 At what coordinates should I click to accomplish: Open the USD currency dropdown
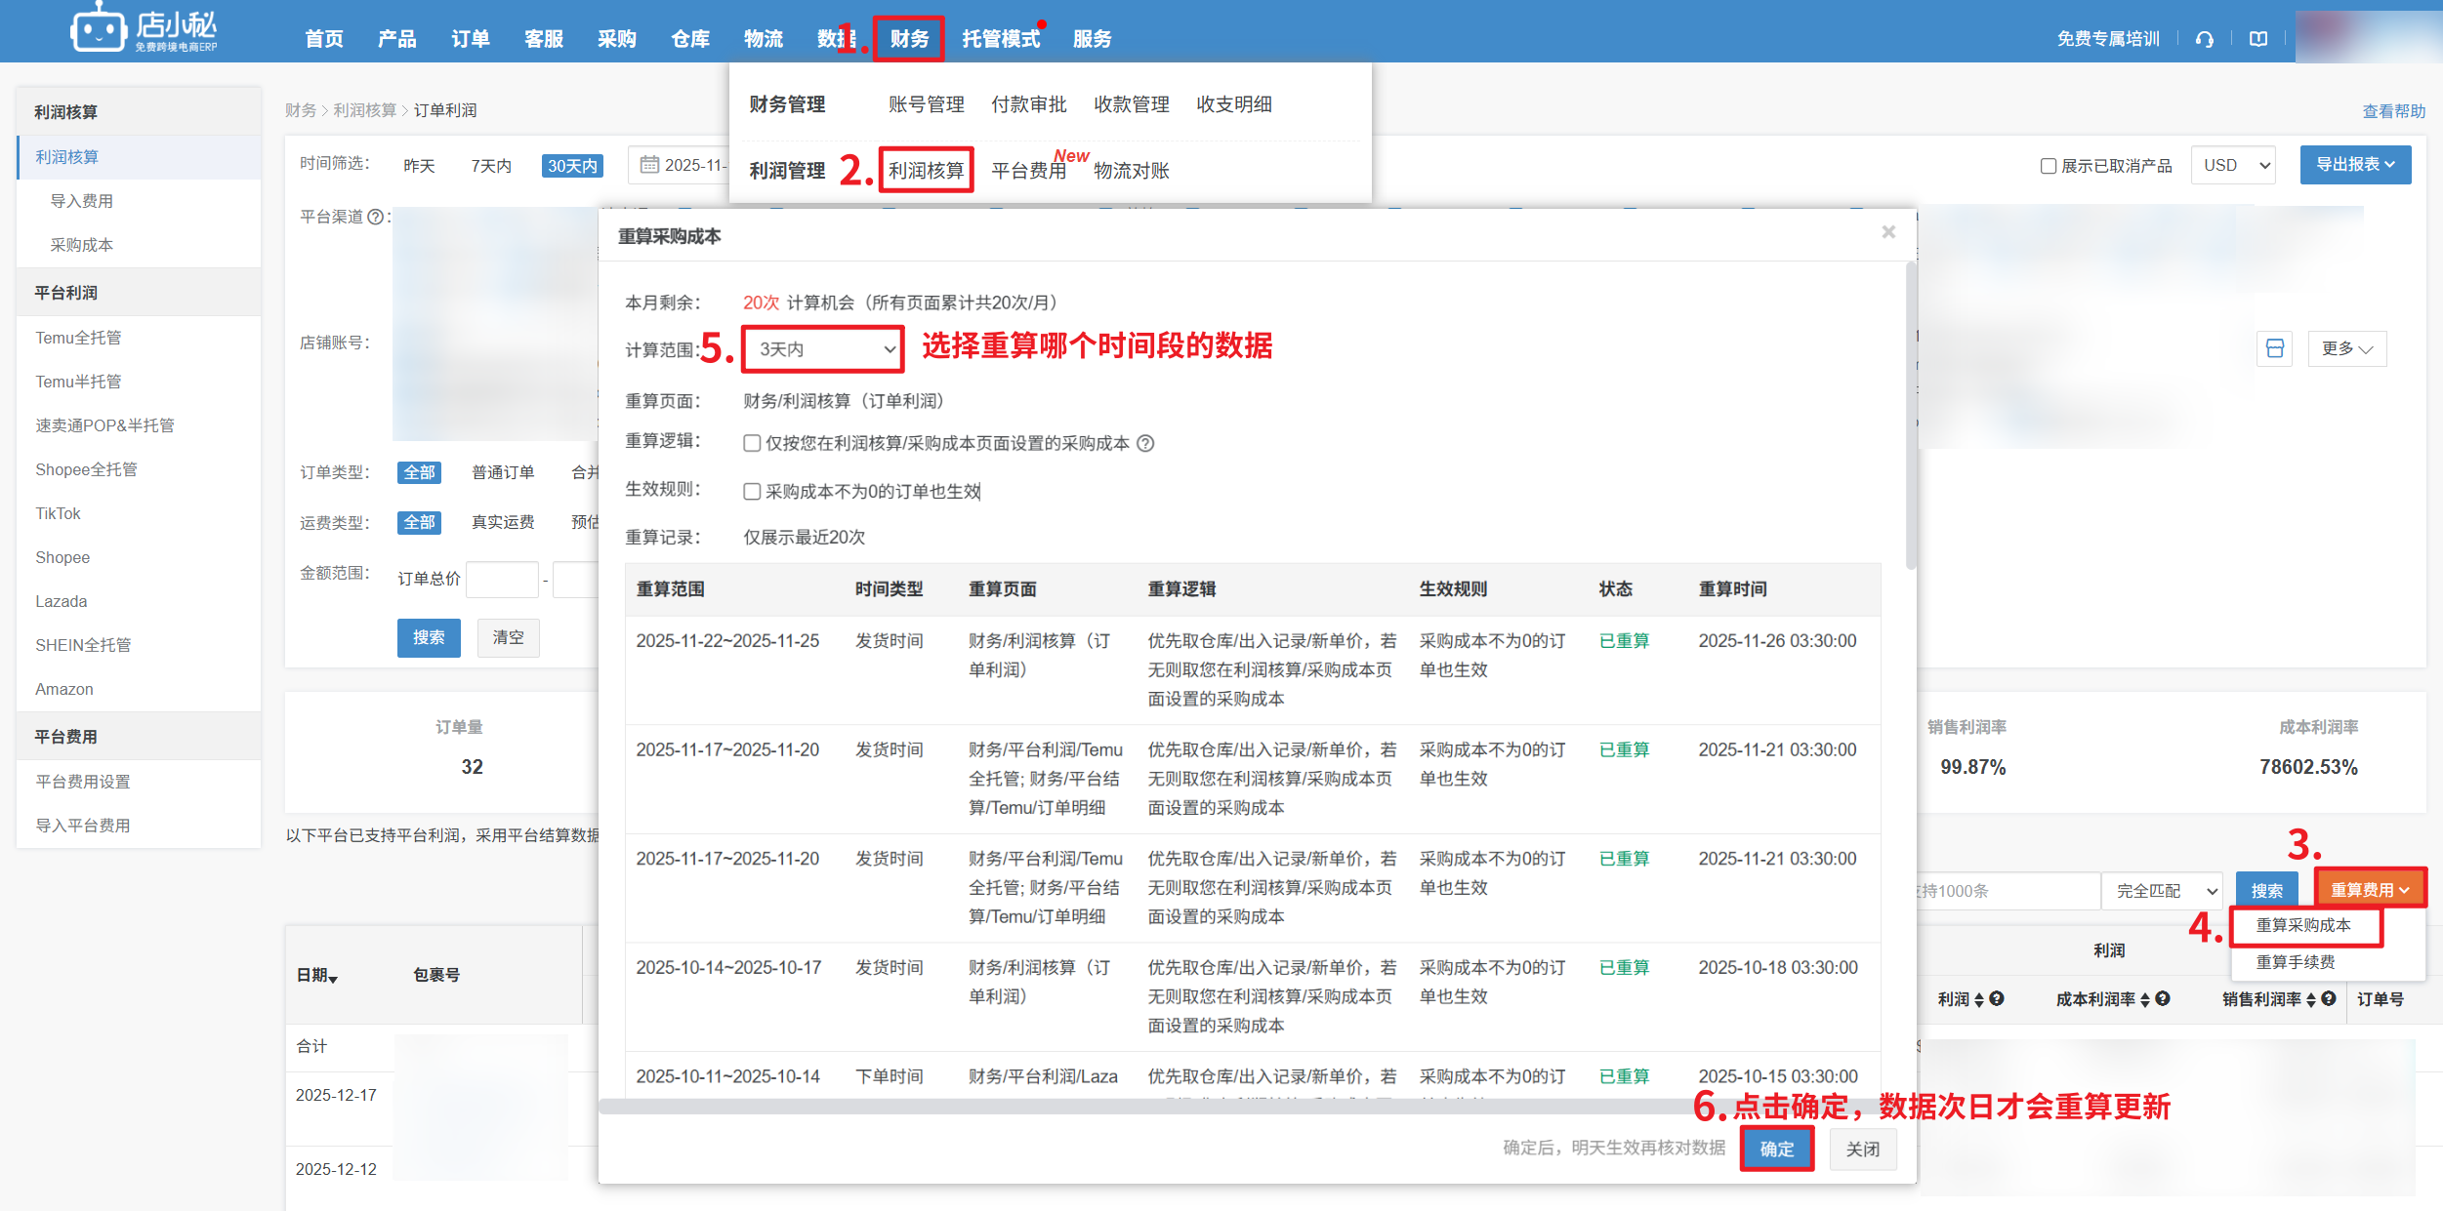point(2233,165)
